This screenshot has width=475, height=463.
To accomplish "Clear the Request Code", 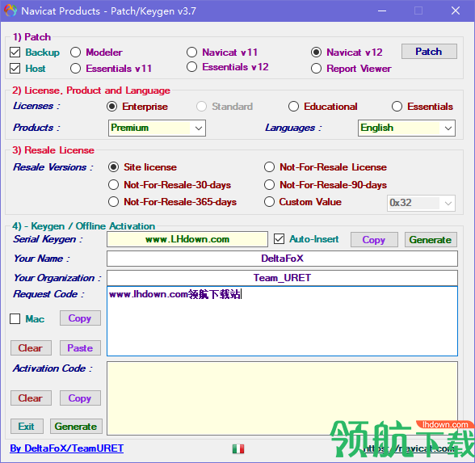I will point(31,347).
